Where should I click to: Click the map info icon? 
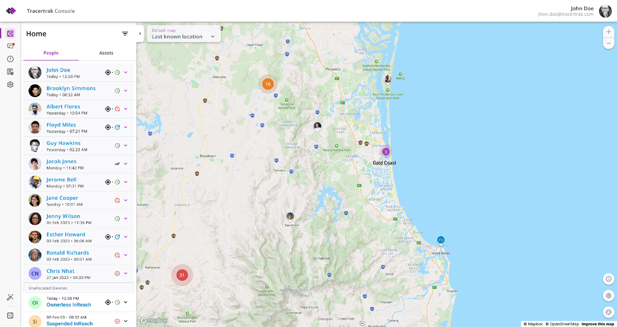(608, 279)
